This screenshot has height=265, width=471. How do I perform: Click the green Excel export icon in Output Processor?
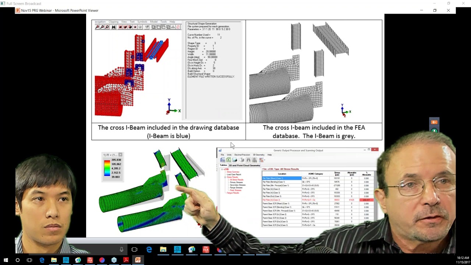(229, 160)
